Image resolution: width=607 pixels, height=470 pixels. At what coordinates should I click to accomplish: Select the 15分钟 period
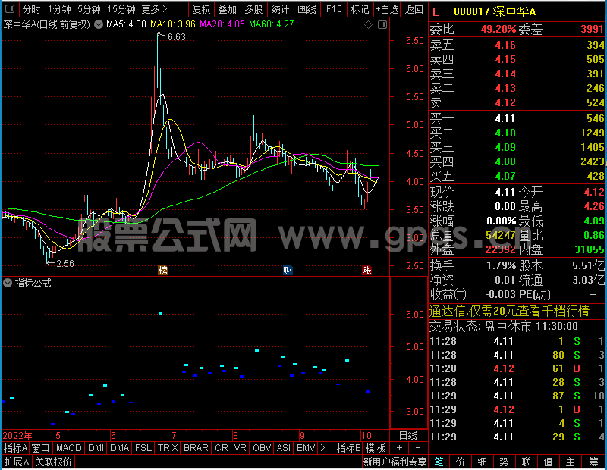pos(121,9)
